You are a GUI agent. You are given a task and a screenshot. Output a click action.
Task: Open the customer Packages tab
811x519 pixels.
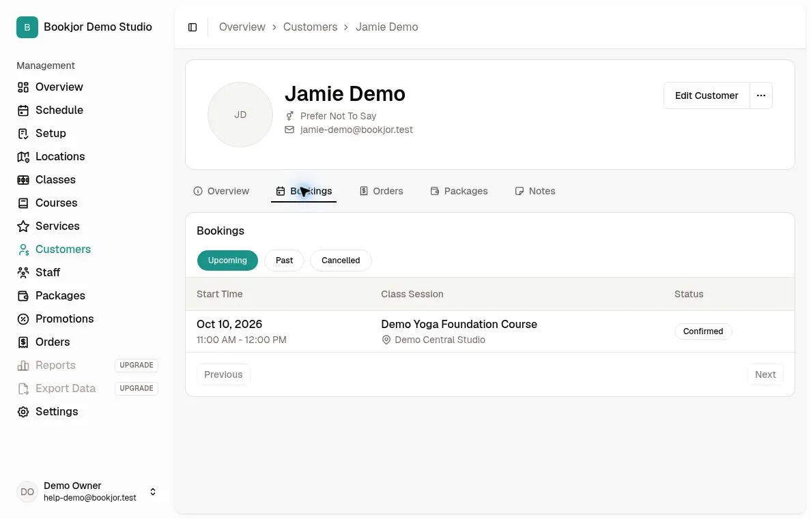pos(459,191)
